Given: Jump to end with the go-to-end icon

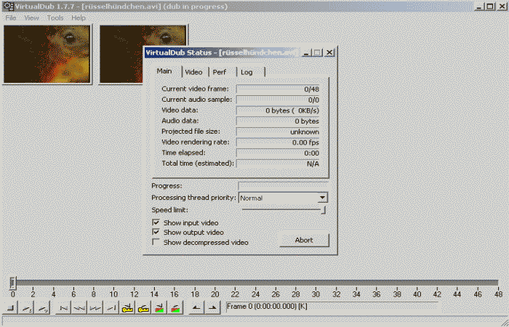Looking at the screenshot, I should point(111,309).
